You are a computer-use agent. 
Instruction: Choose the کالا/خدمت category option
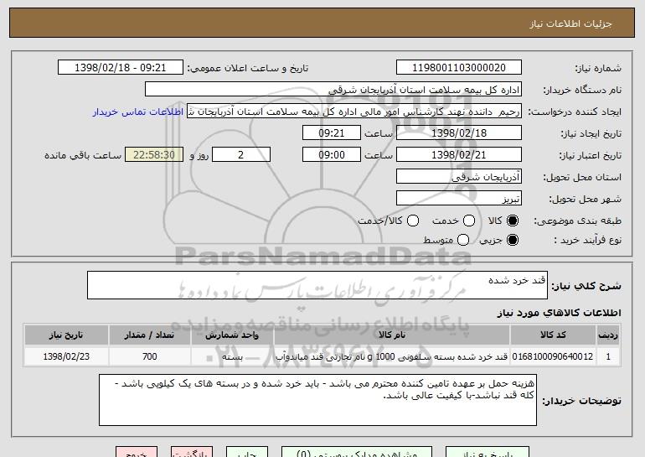pos(413,221)
